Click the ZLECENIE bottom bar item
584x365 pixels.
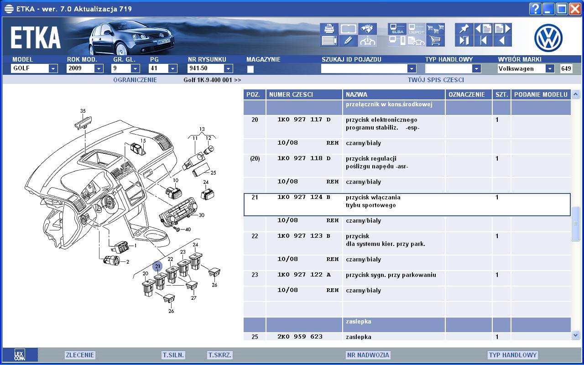(80, 355)
